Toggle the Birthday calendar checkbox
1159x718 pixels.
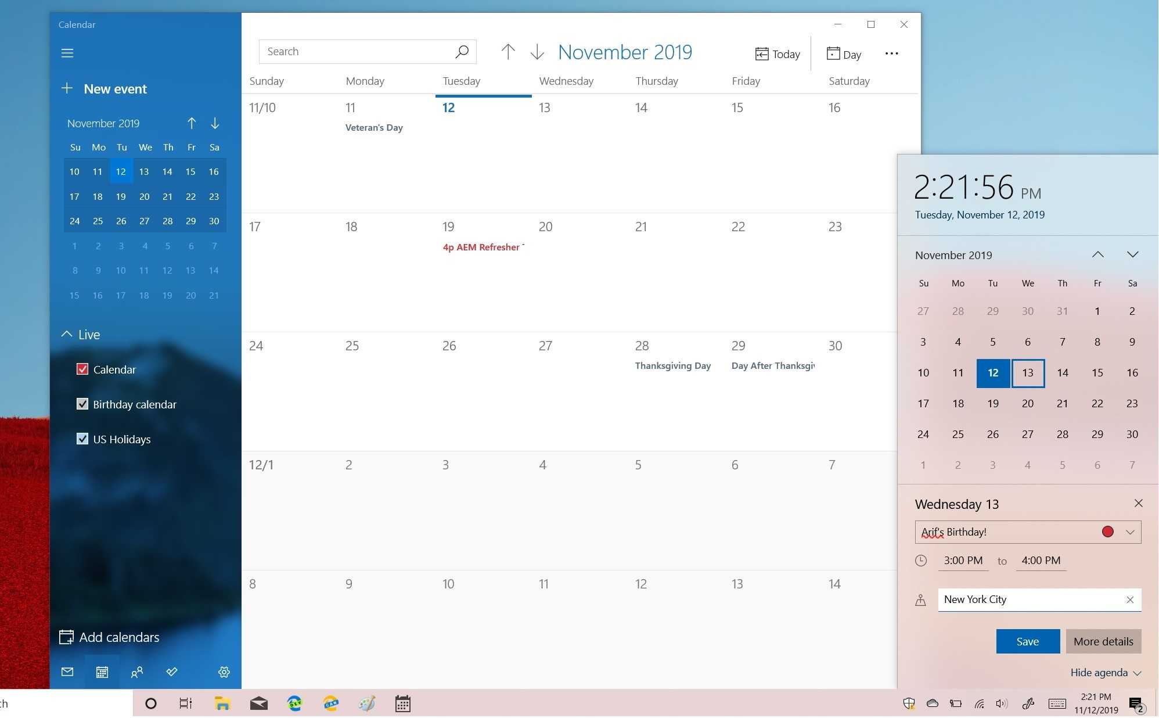click(x=82, y=404)
